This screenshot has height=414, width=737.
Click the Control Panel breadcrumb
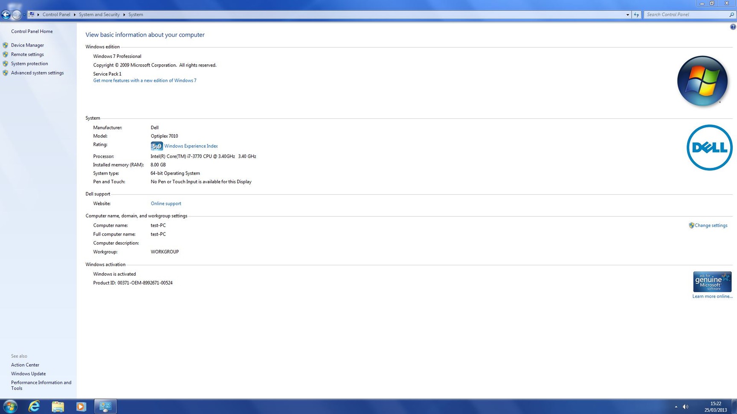(56, 14)
